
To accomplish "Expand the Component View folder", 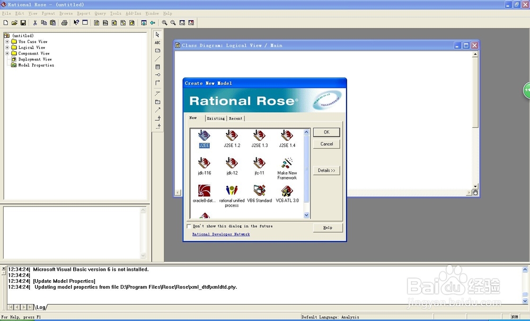I will pyautogui.click(x=7, y=53).
